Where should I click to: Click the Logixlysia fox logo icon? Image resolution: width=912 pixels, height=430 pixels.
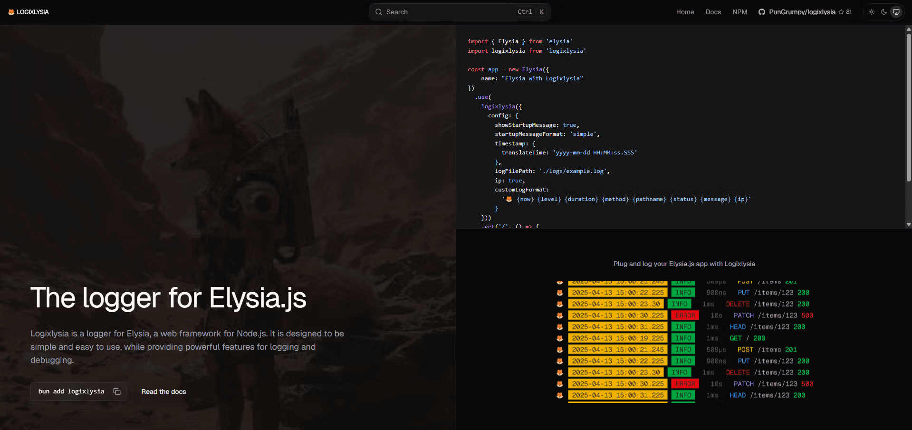10,11
